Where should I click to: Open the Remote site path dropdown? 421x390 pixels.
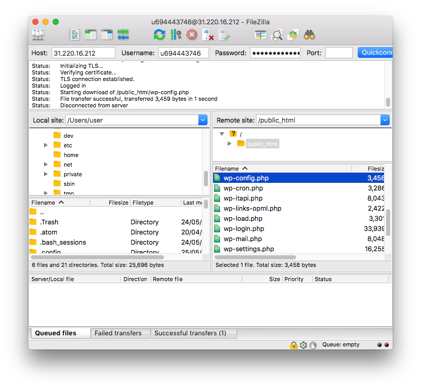coord(385,120)
